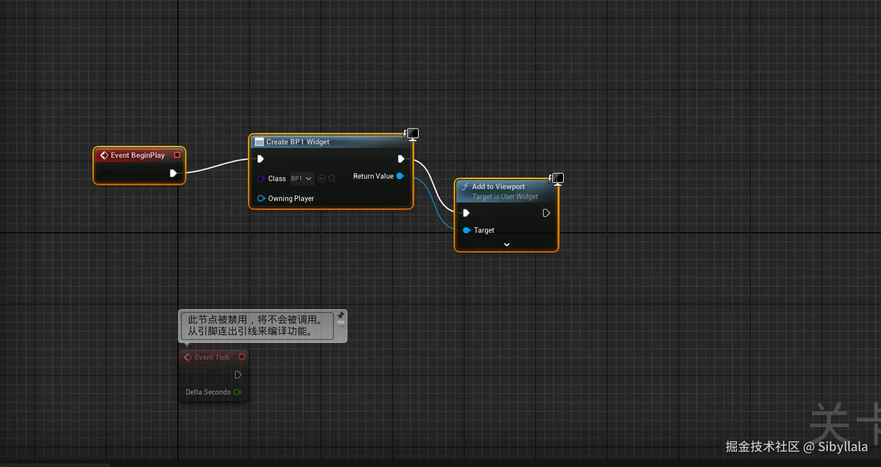The width and height of the screenshot is (881, 467).
Task: Expand the Add to Viewport advanced pins chevron
Action: click(x=507, y=245)
